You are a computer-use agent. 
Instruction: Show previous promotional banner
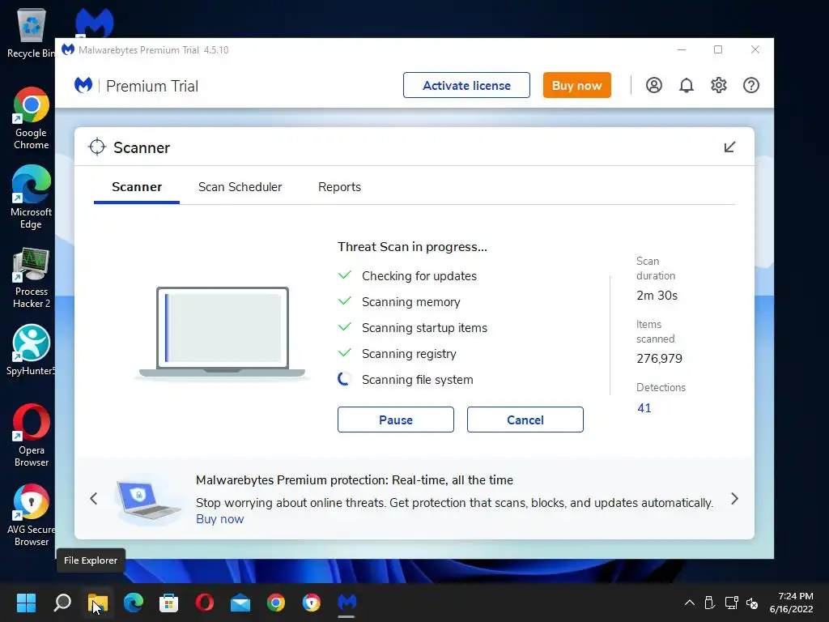[94, 498]
